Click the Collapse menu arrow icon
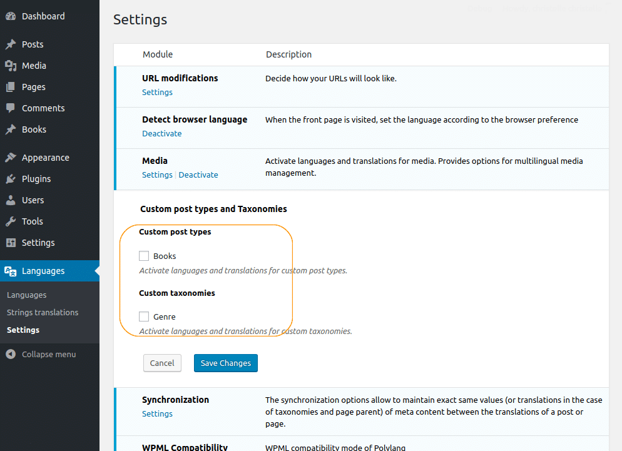The width and height of the screenshot is (622, 451). (11, 354)
